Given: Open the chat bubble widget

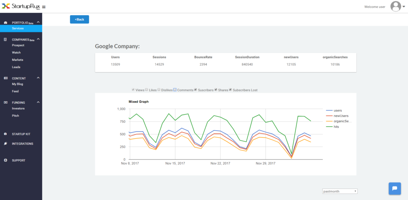Looking at the screenshot, I should 394,188.
